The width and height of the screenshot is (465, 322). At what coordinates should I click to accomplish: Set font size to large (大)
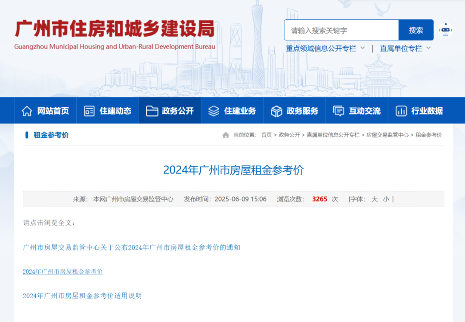click(x=375, y=199)
